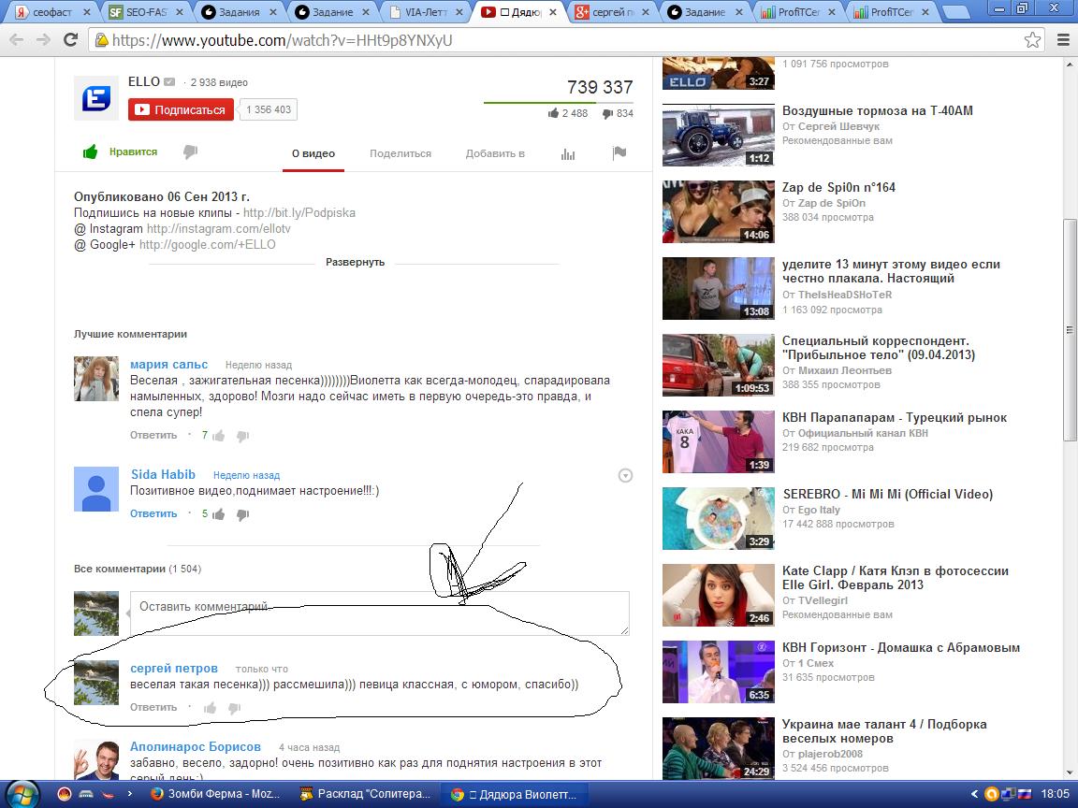Click the Оставить комментарий text box
This screenshot has width=1078, height=808.
click(380, 613)
